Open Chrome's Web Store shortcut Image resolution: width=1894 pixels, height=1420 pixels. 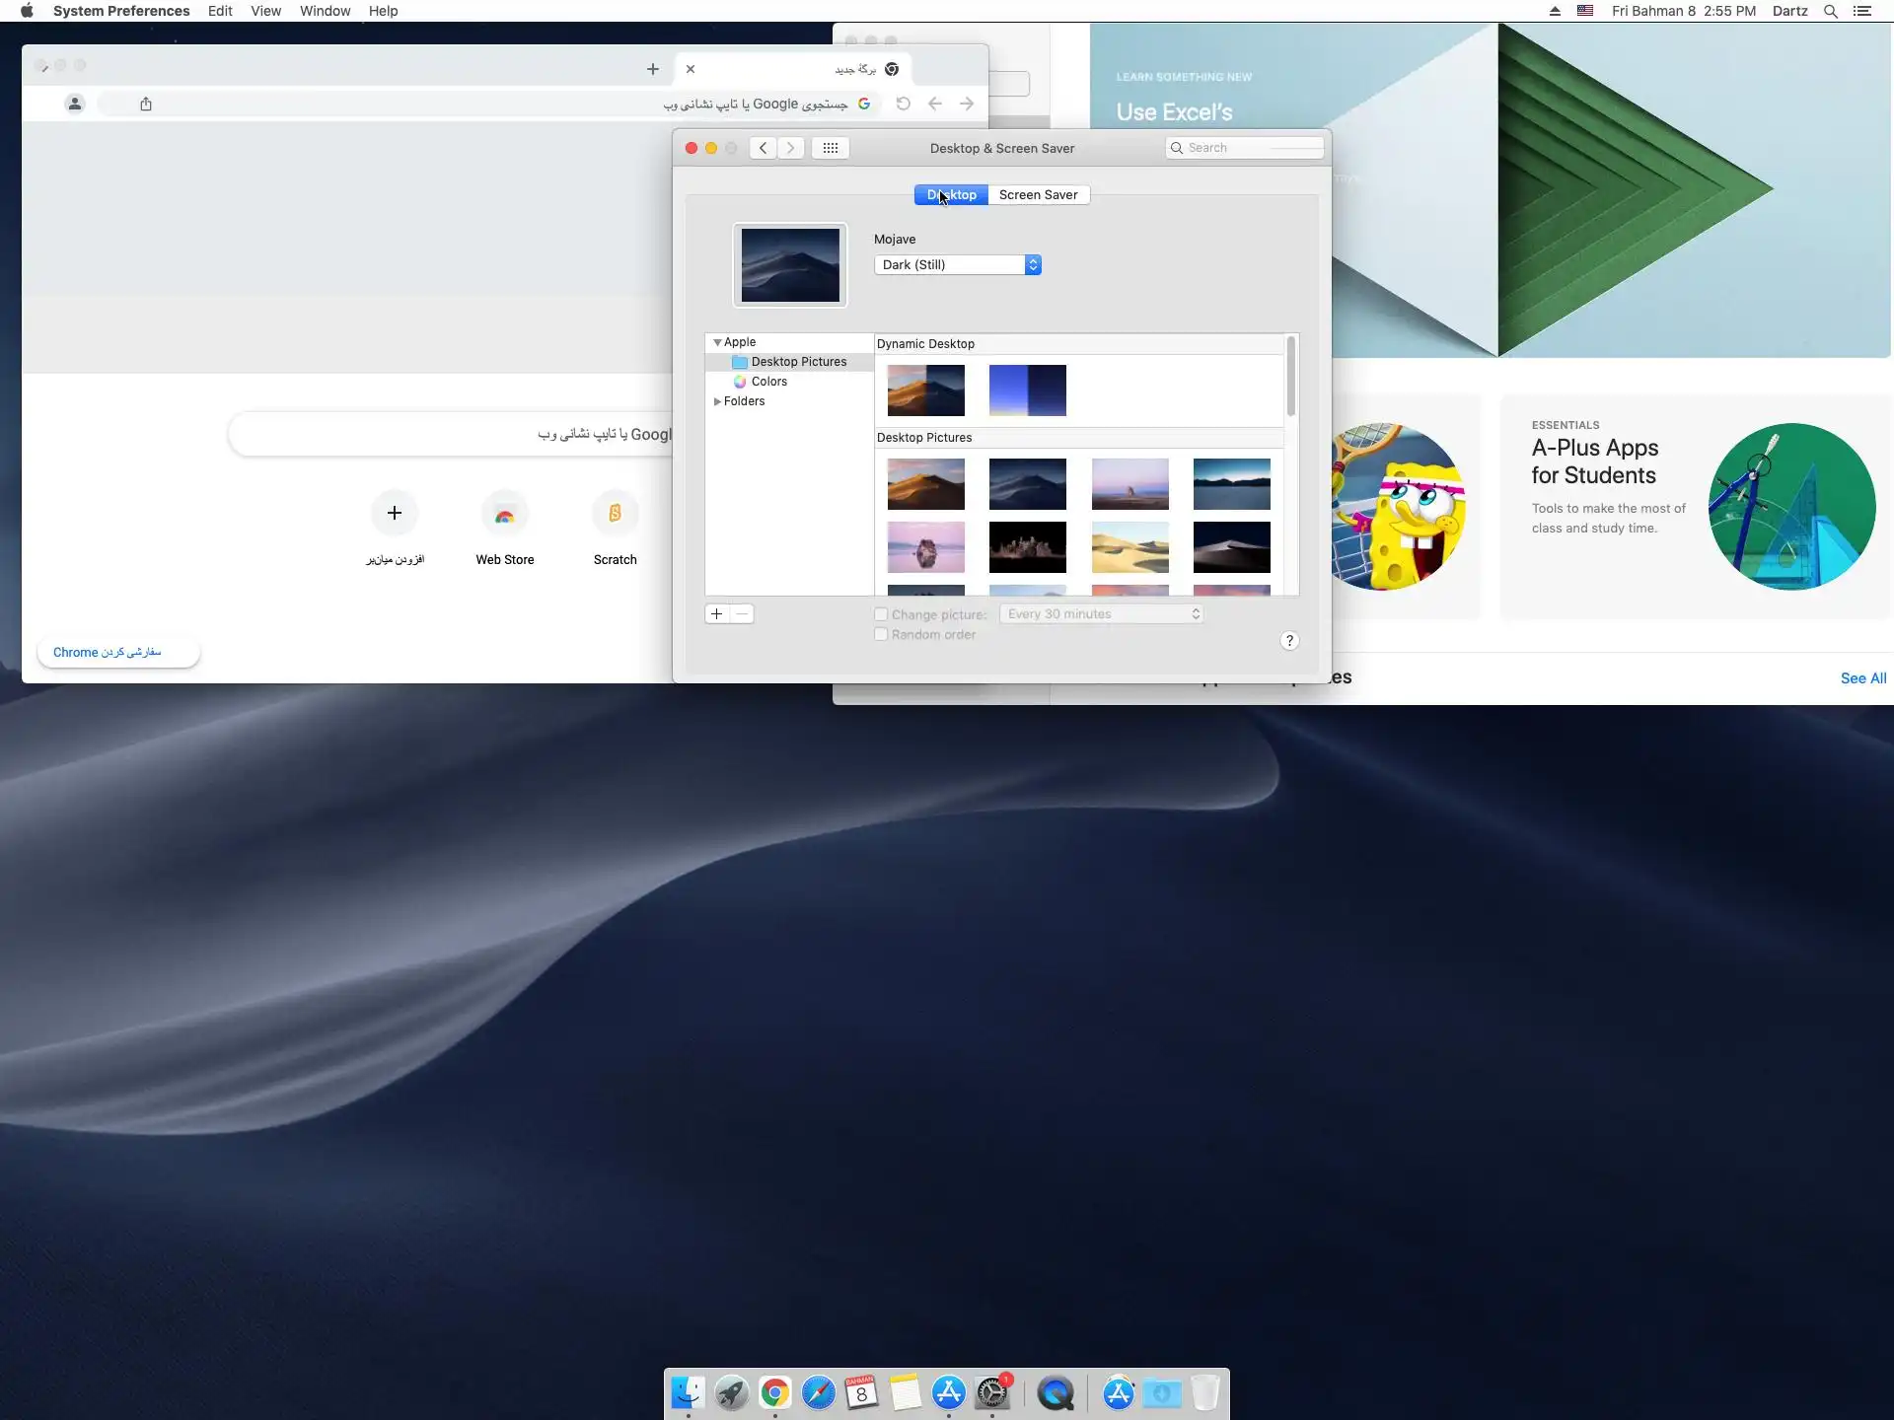504,515
